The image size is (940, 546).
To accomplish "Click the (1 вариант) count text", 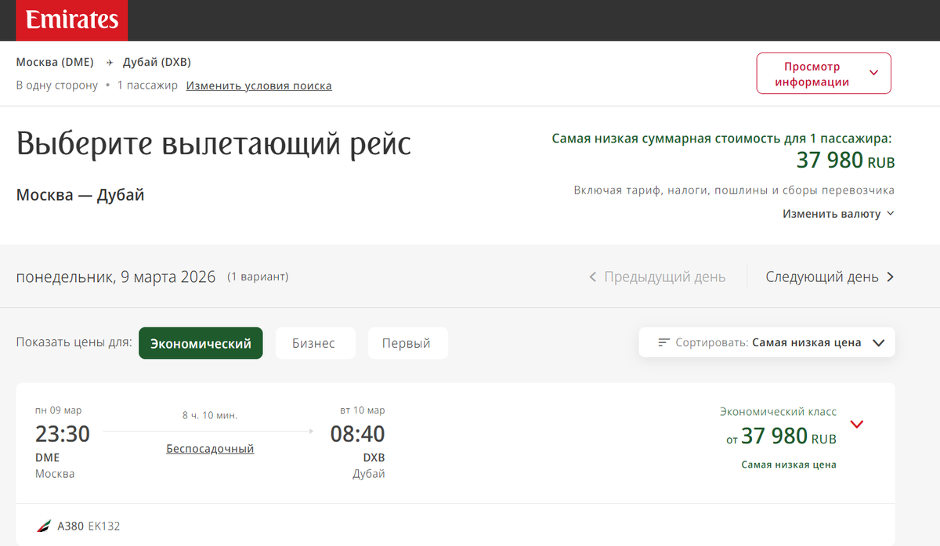I will [x=258, y=277].
